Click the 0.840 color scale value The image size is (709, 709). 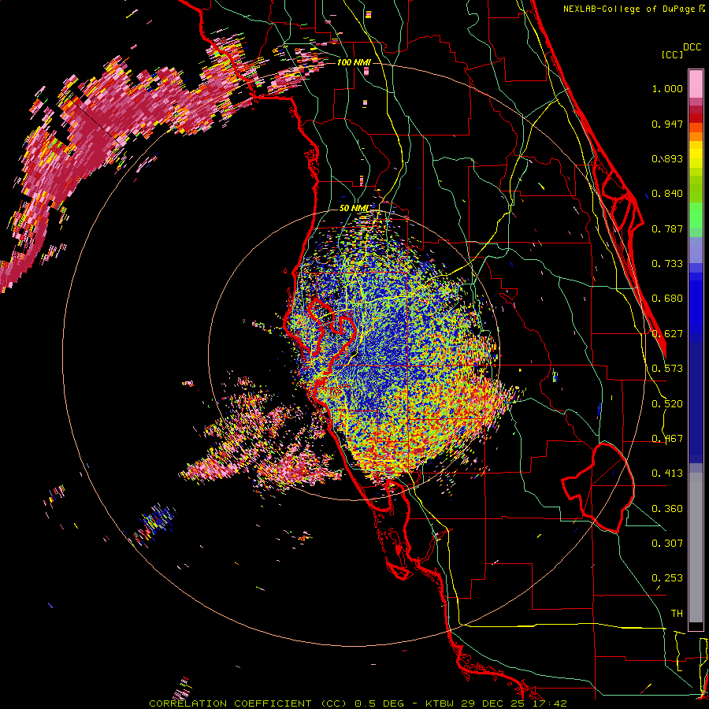pyautogui.click(x=667, y=194)
